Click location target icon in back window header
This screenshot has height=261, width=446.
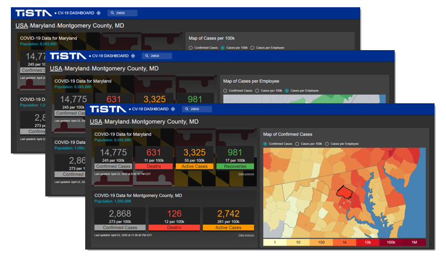click(x=99, y=13)
